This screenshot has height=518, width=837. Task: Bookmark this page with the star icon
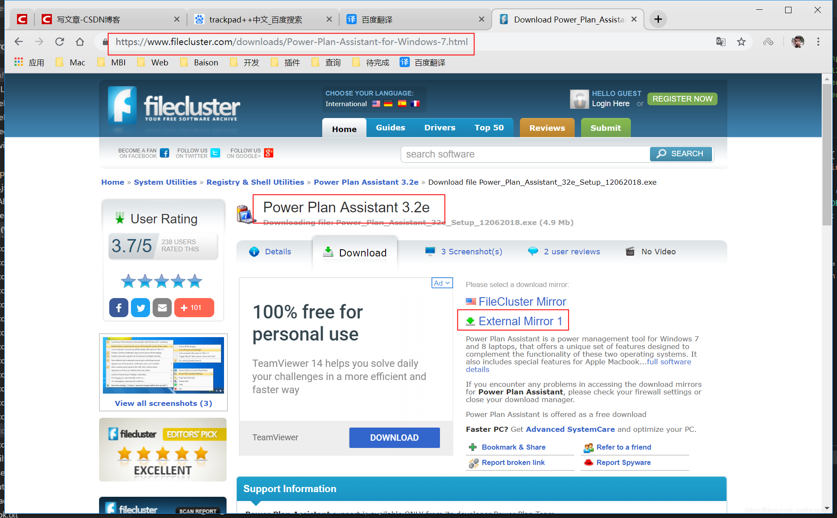tap(741, 42)
